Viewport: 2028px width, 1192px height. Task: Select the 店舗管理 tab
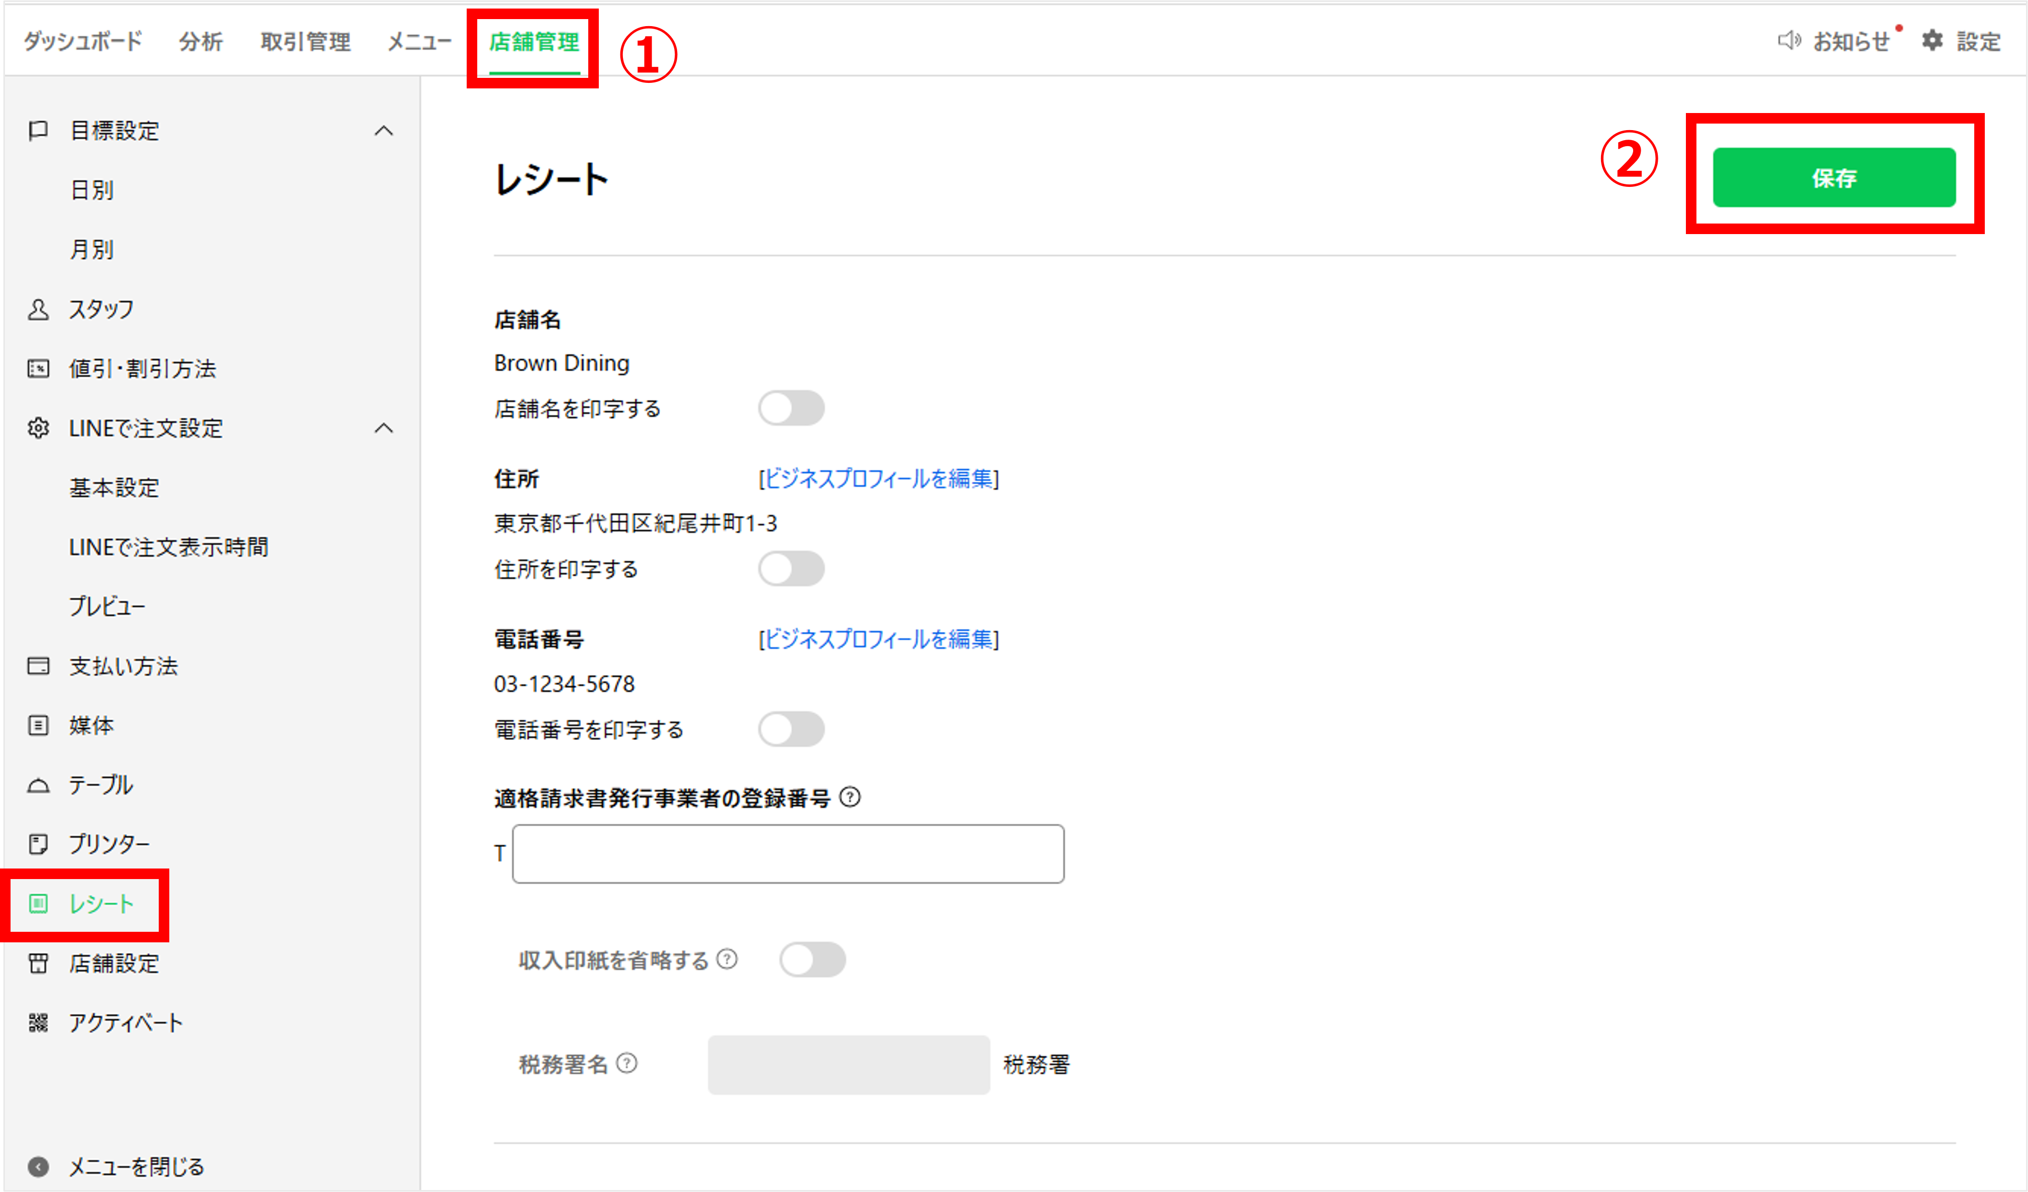click(x=535, y=41)
